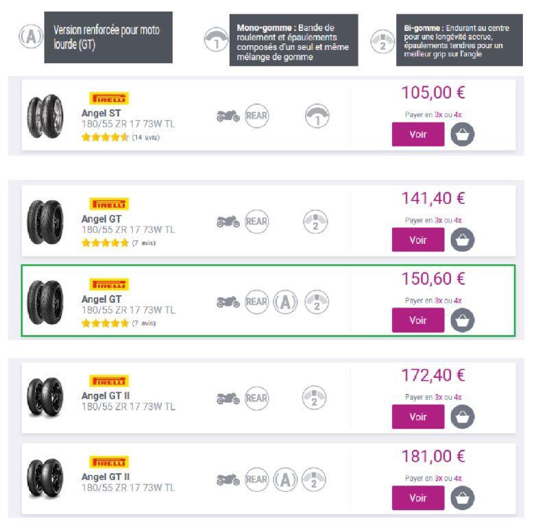Click the 3x payment link on the 150,60 € row
538x526 pixels.
[438, 300]
